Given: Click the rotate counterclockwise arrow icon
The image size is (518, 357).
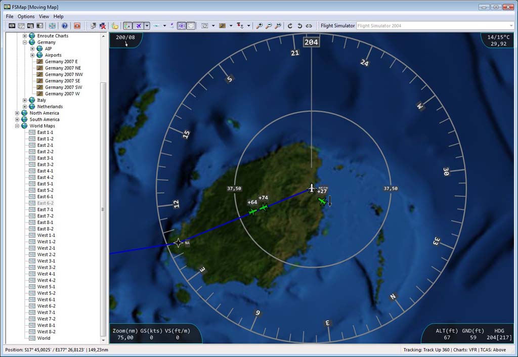Looking at the screenshot, I should pyautogui.click(x=299, y=26).
